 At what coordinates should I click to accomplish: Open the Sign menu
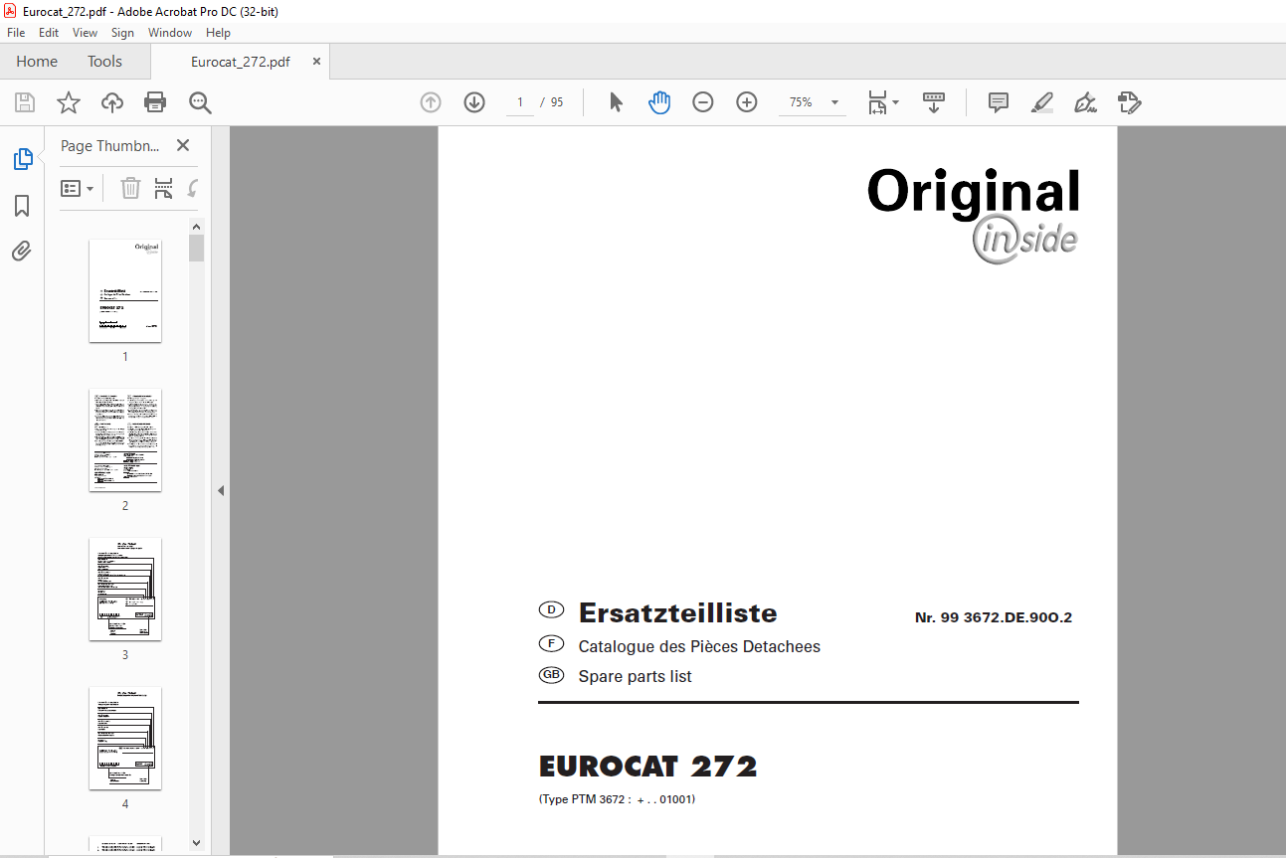click(122, 33)
